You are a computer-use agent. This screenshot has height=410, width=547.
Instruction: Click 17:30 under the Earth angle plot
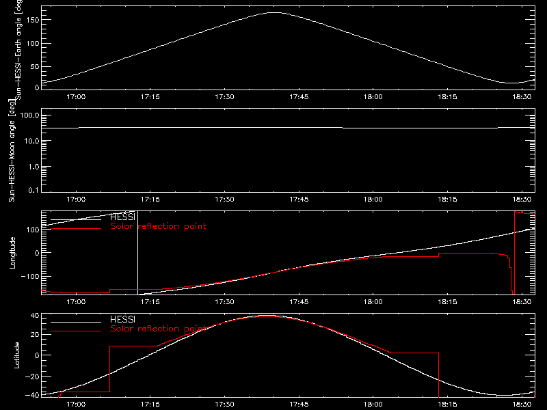pyautogui.click(x=224, y=96)
